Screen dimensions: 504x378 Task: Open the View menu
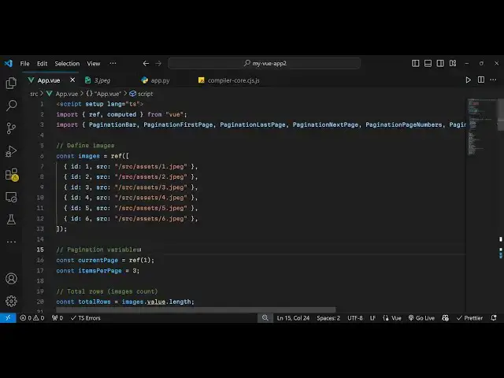[x=94, y=64]
